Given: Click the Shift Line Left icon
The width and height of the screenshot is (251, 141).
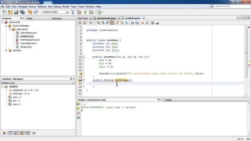Looking at the screenshot, I should click(132, 23).
